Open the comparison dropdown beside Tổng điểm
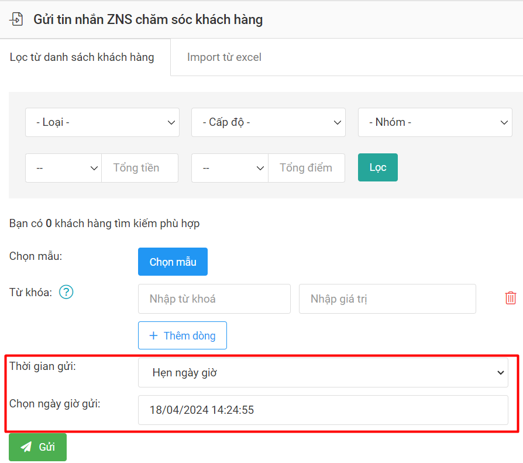 [x=230, y=168]
